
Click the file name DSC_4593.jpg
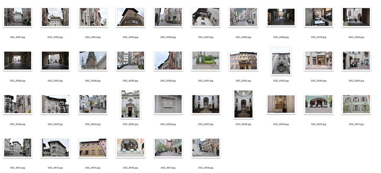point(281,81)
